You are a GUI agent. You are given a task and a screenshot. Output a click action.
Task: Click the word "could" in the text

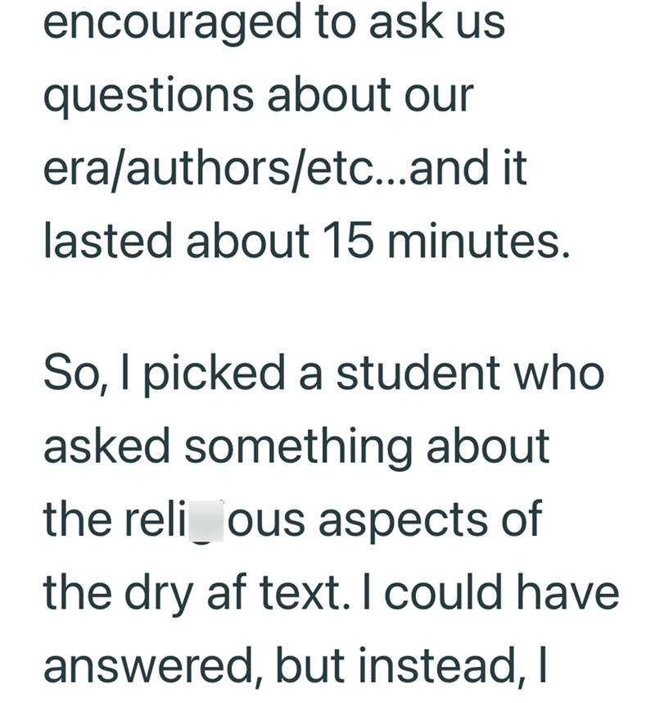443,592
